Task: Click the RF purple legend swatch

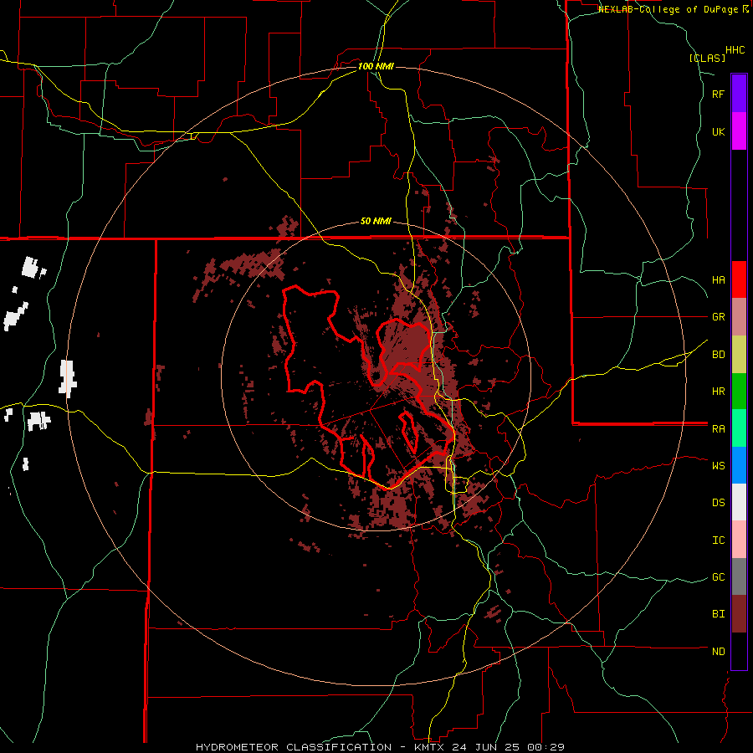Action: coord(739,93)
